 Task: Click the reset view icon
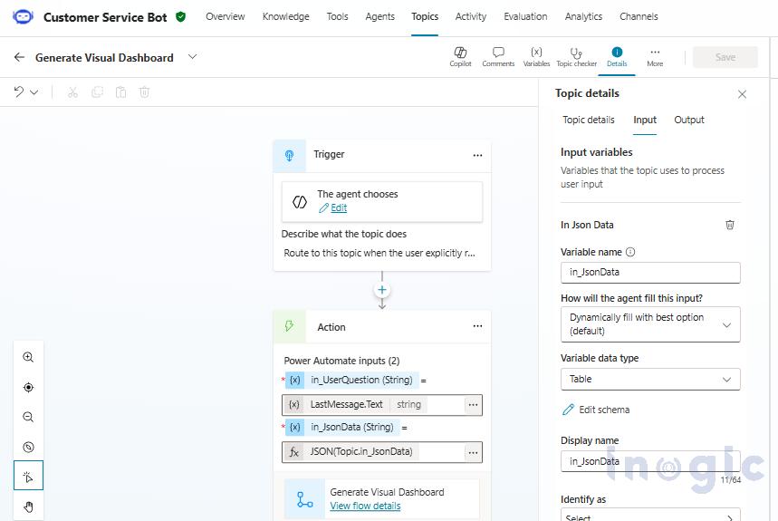(28, 447)
